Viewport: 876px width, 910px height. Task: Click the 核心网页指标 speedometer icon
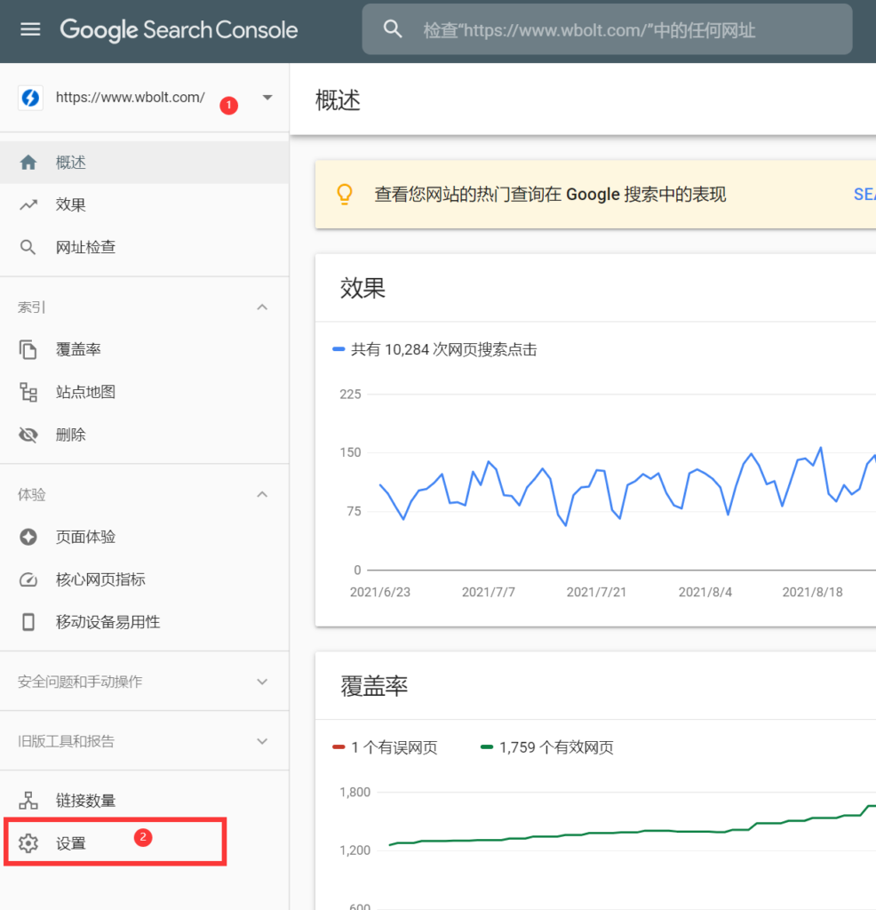coord(28,580)
